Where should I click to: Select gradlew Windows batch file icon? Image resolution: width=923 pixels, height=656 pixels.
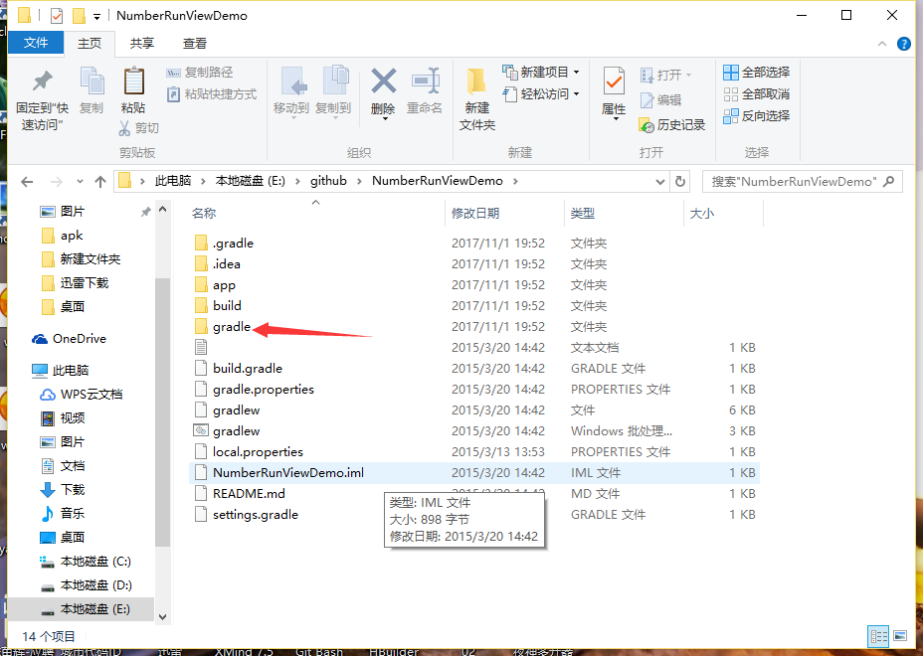[201, 430]
